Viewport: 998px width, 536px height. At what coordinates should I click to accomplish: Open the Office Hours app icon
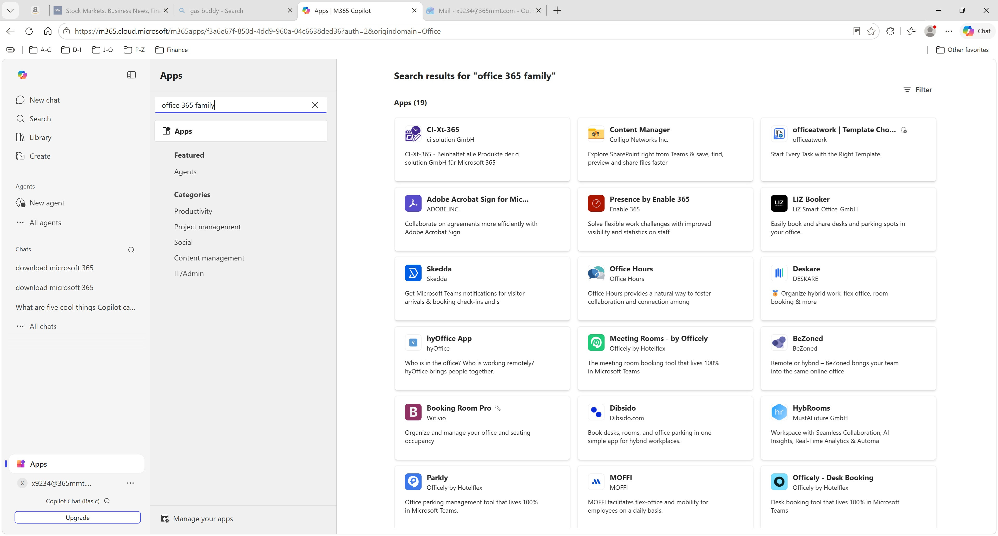596,273
